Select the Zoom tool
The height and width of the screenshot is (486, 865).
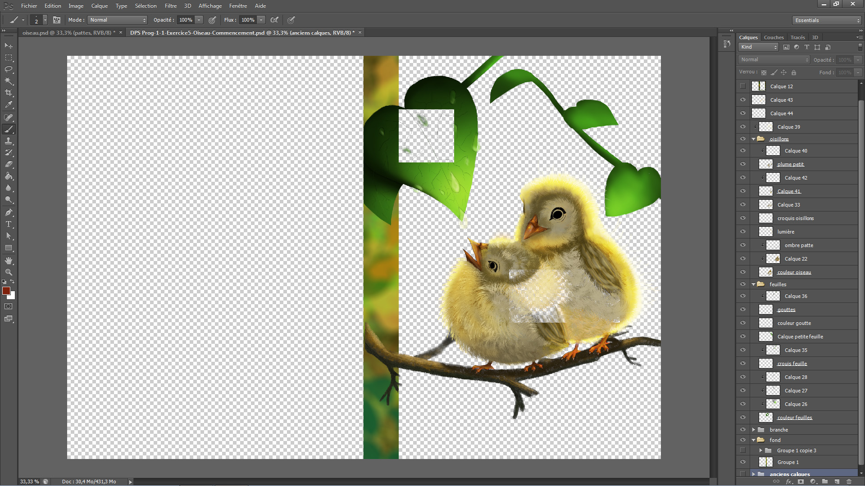[x=9, y=272]
